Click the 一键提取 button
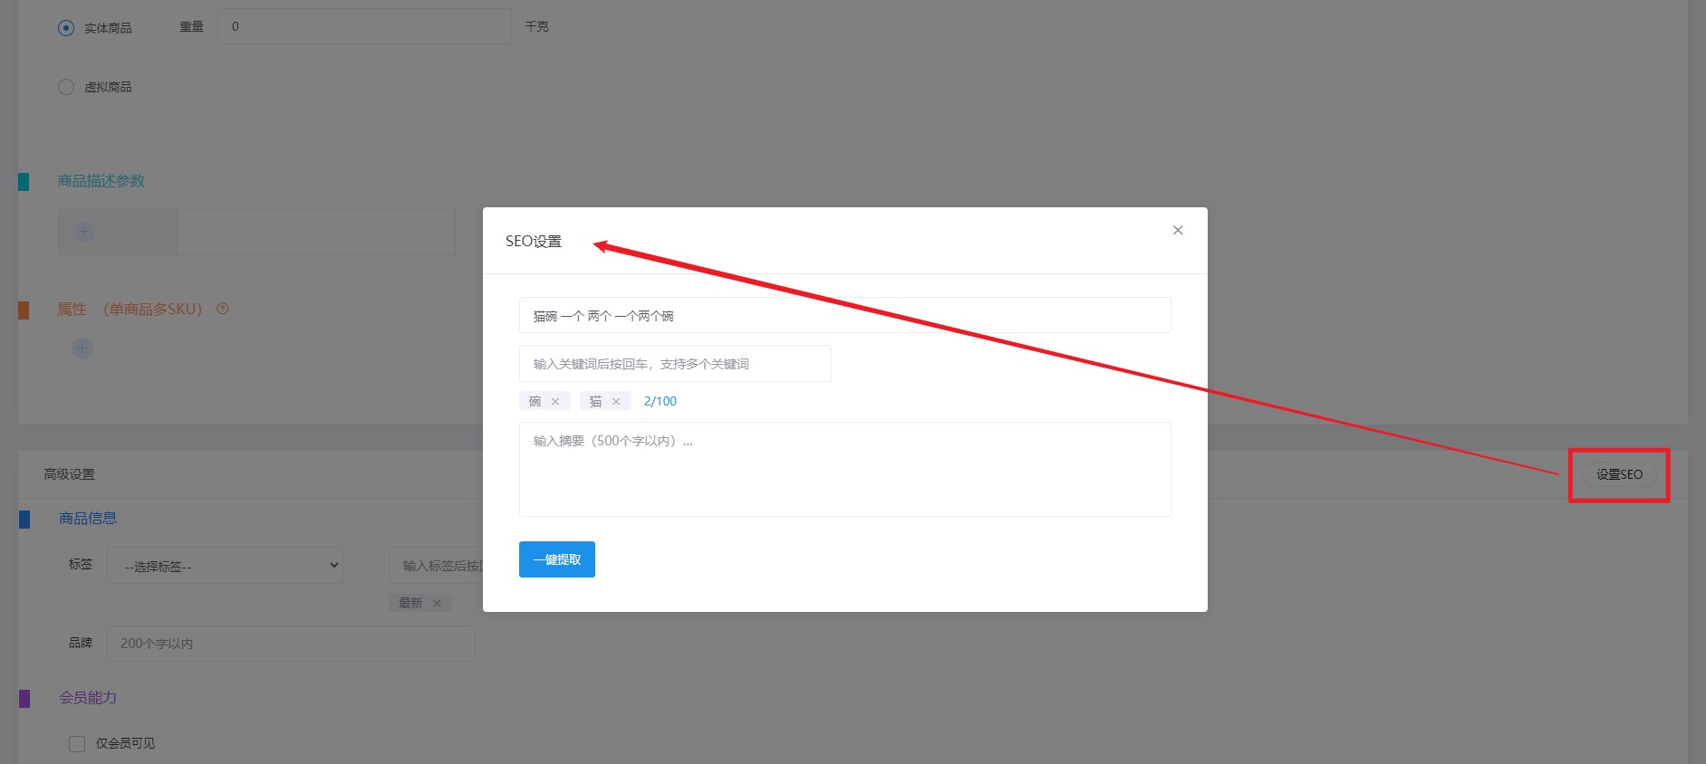Screen dimensions: 1706x764 pyautogui.click(x=557, y=559)
